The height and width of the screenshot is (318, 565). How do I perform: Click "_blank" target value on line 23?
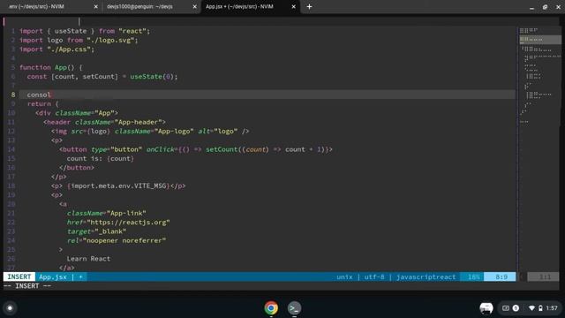click(x=110, y=231)
